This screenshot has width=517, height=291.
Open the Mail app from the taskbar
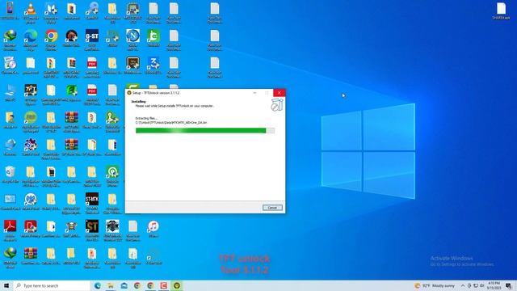(x=124, y=285)
